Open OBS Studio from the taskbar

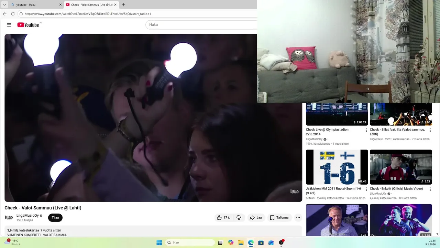tap(282, 242)
